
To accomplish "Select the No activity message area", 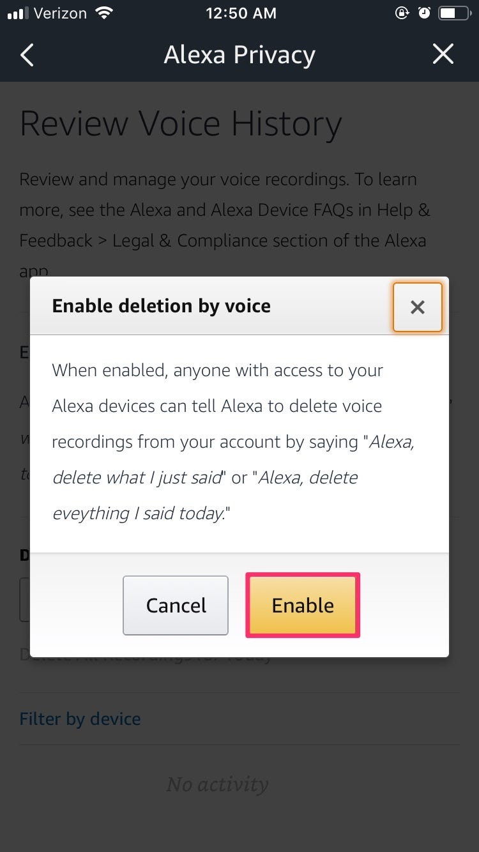I will point(218,784).
